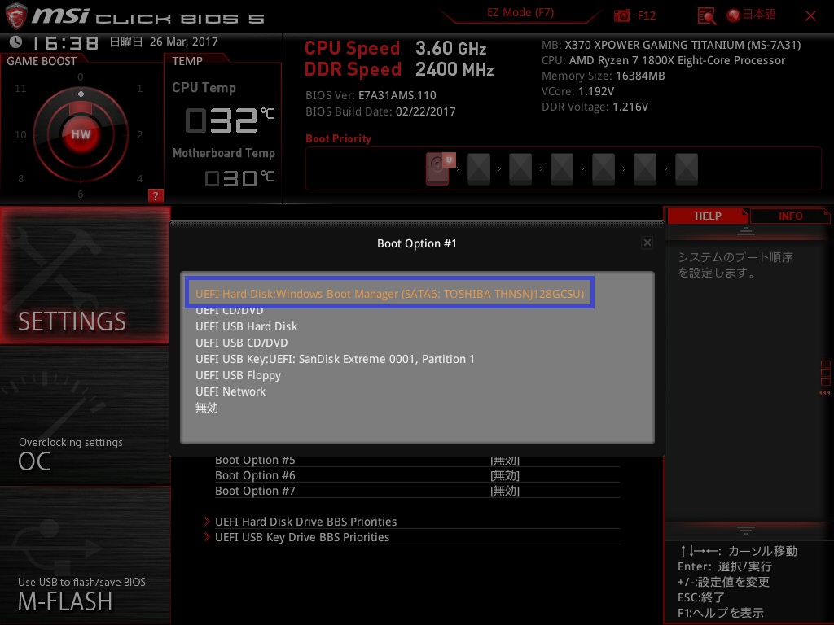Open the OC overclocking settings section
The image size is (834, 625).
[x=85, y=416]
